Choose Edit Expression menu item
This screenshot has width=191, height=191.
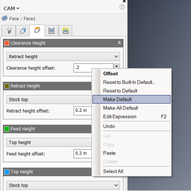[132, 117]
